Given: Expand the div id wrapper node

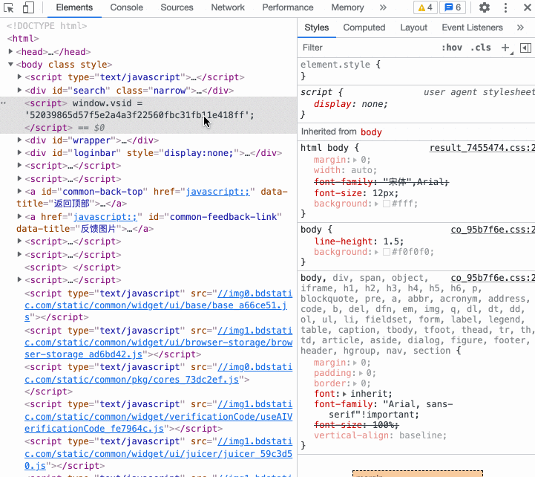Looking at the screenshot, I should [x=19, y=140].
